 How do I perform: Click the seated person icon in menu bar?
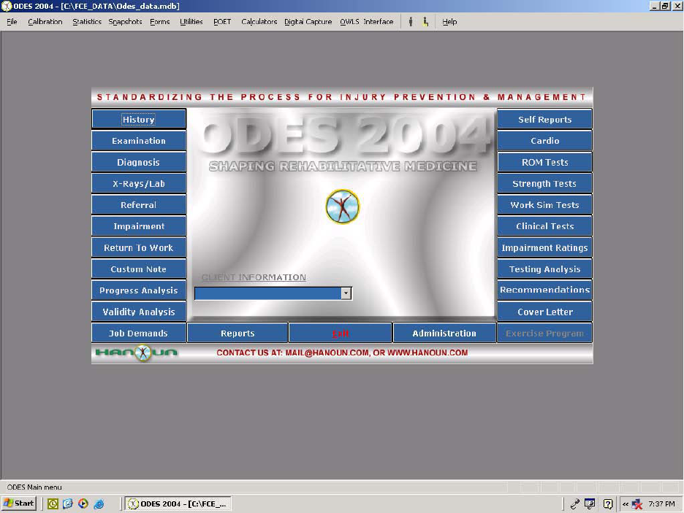[x=426, y=21]
